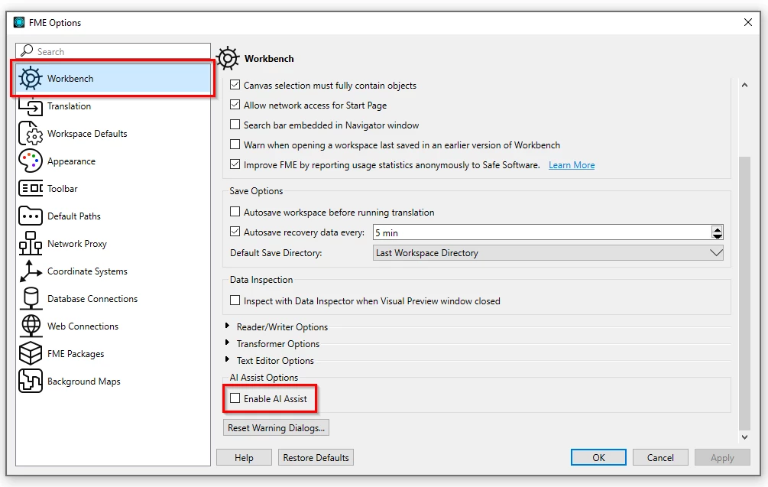768x487 pixels.
Task: Select Toolbar settings label
Action: [x=63, y=189]
